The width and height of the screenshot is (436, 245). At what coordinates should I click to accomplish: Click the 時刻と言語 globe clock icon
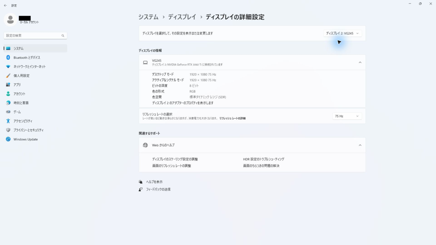pyautogui.click(x=8, y=103)
